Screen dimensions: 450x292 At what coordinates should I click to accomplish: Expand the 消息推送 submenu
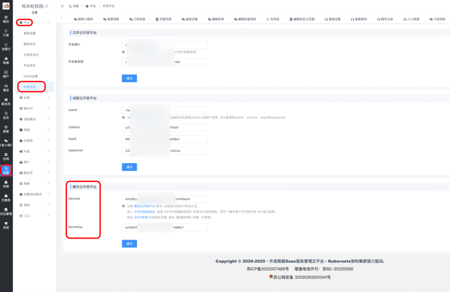34,119
